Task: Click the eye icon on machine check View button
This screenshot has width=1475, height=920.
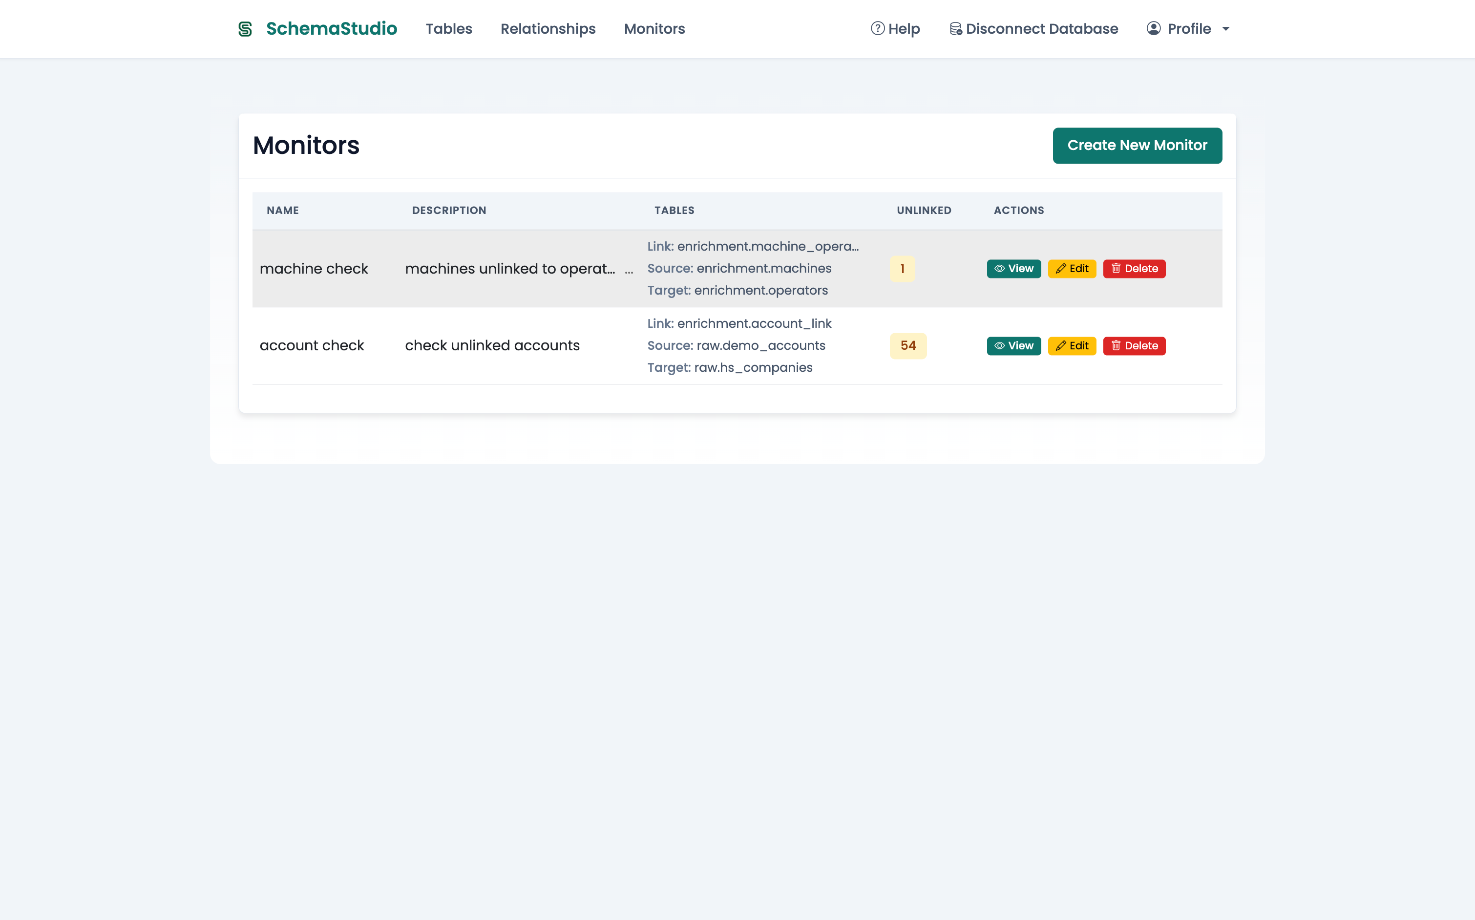Action: tap(999, 268)
